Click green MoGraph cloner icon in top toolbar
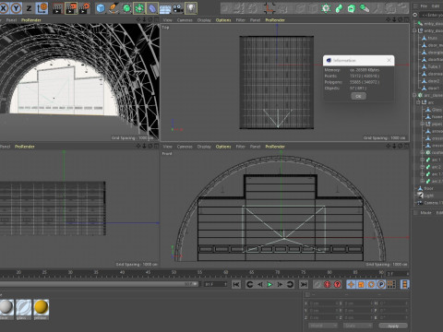The image size is (443, 332). (326, 8)
